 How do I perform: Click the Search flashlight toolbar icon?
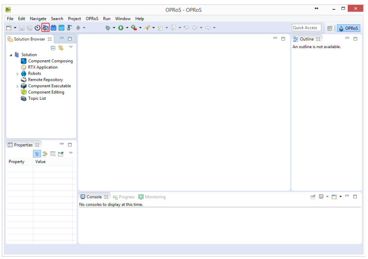click(147, 28)
